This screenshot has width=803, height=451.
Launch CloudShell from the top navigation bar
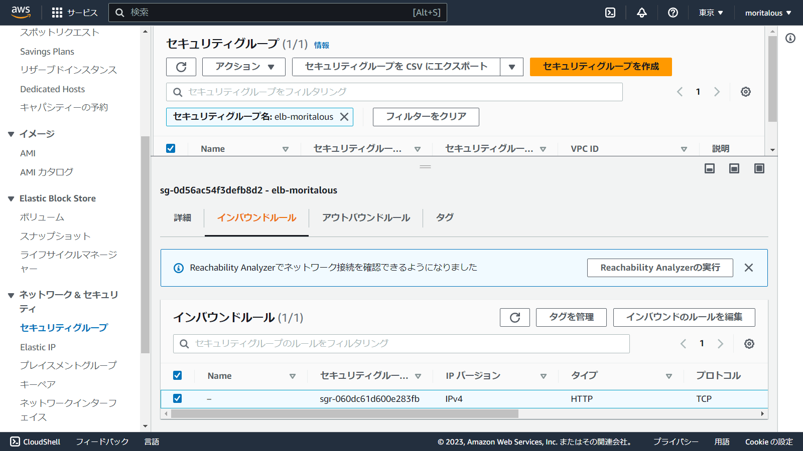(x=610, y=13)
